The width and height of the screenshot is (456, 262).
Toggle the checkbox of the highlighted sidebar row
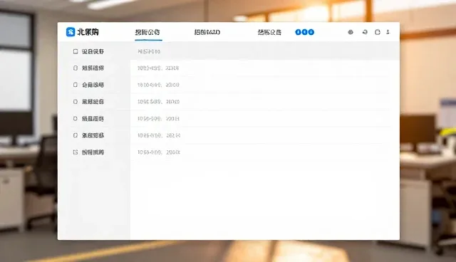(x=76, y=51)
